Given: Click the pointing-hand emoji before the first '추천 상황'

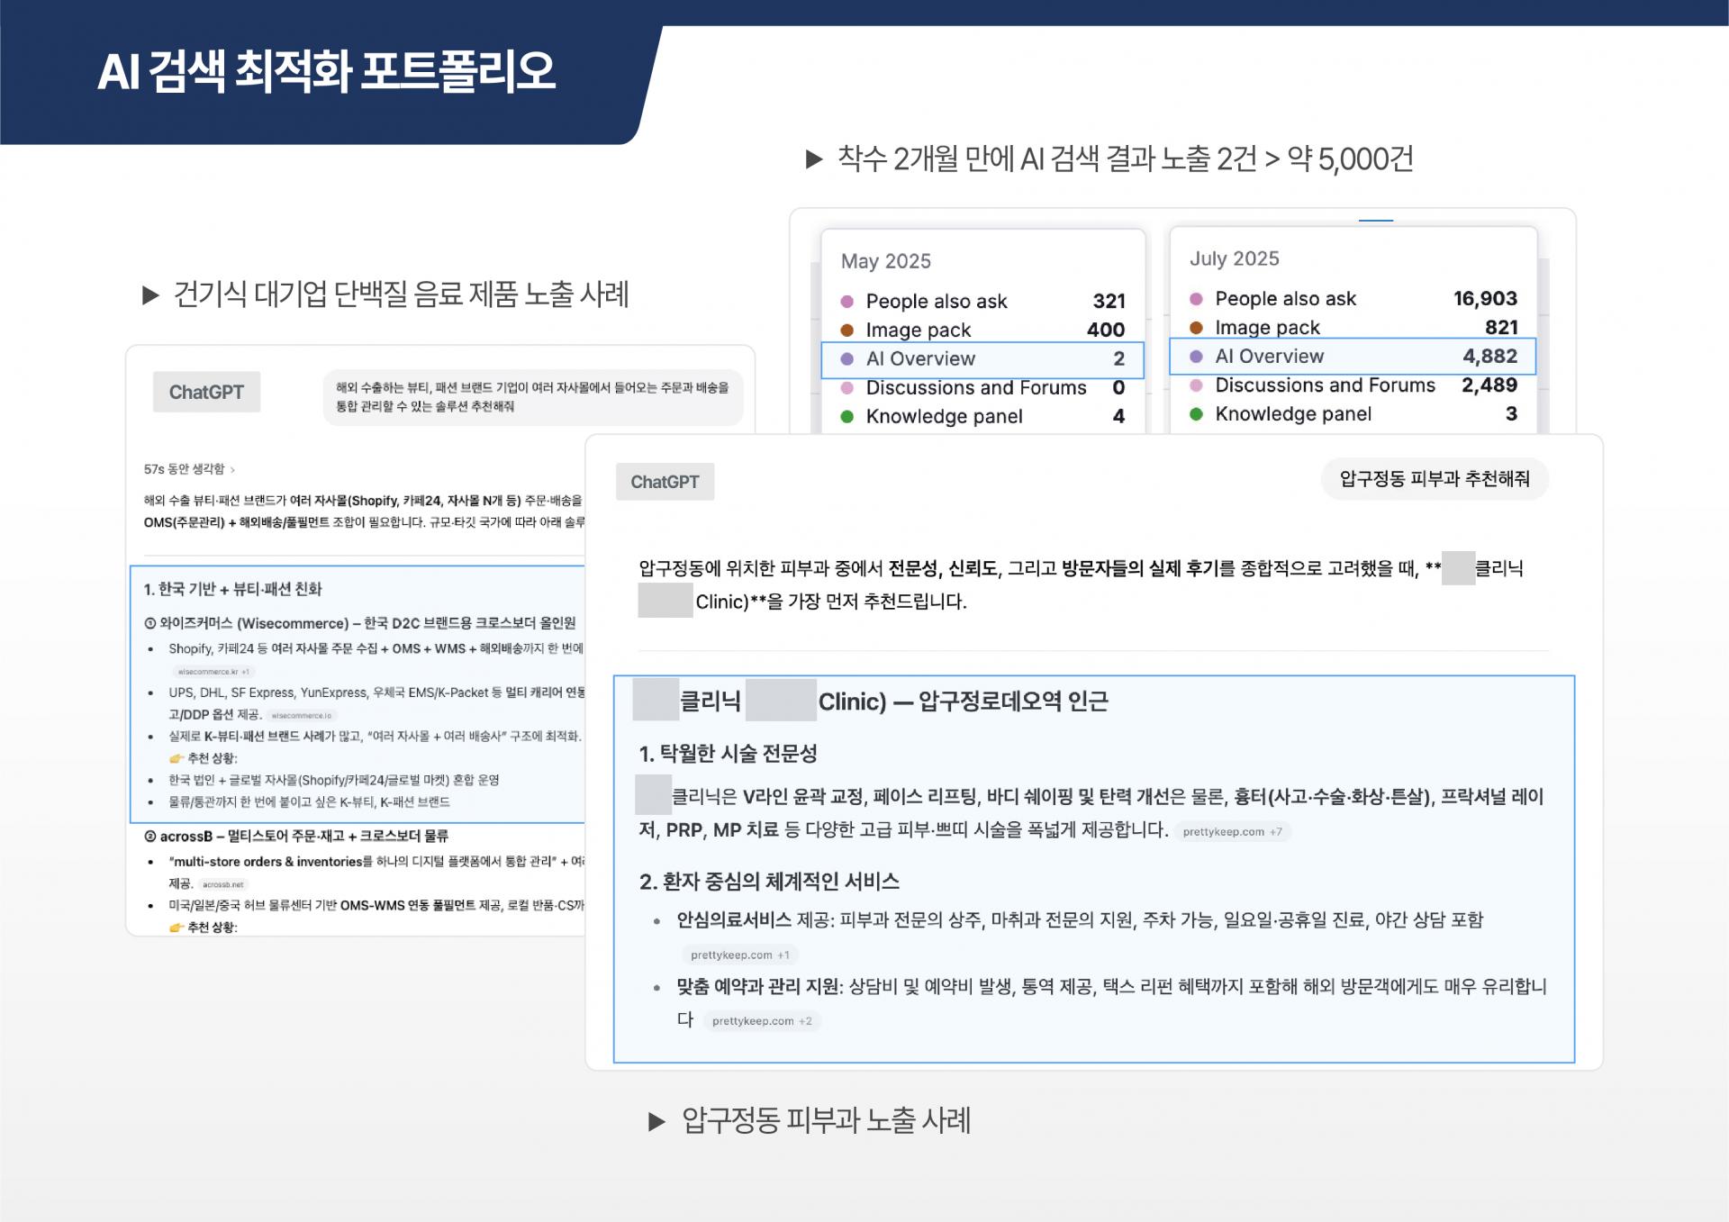Looking at the screenshot, I should (177, 758).
